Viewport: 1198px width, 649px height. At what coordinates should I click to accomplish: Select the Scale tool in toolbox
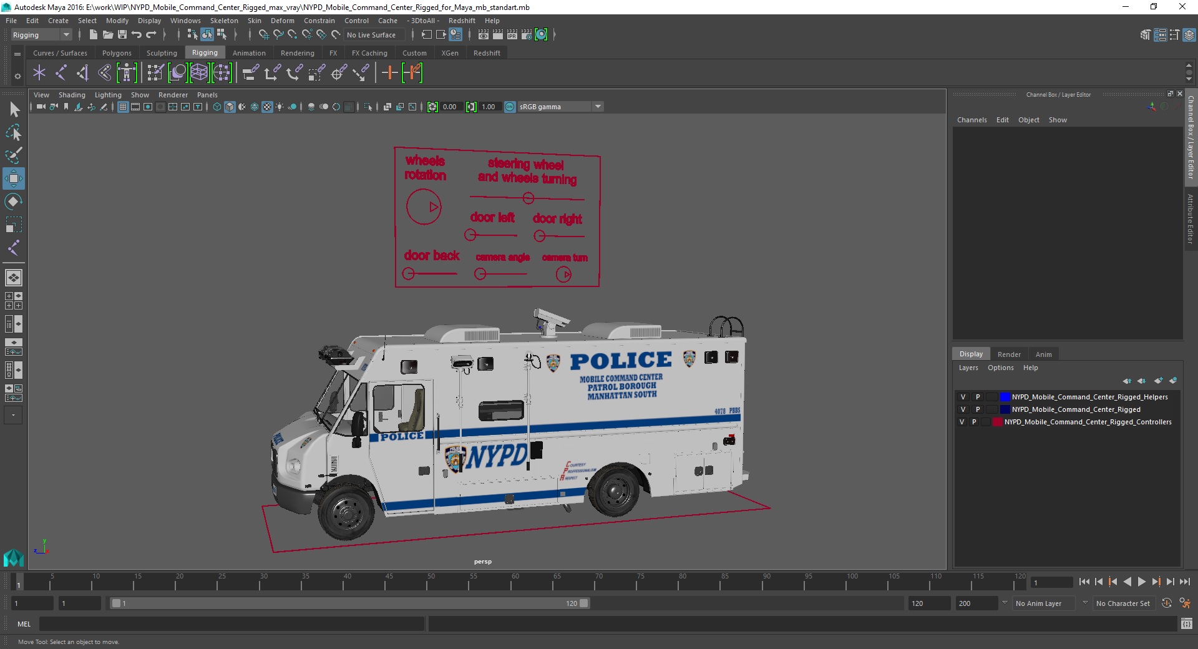point(14,225)
